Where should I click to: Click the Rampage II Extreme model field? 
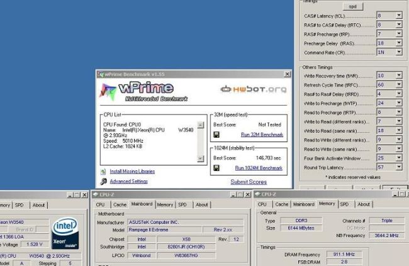click(x=165, y=230)
